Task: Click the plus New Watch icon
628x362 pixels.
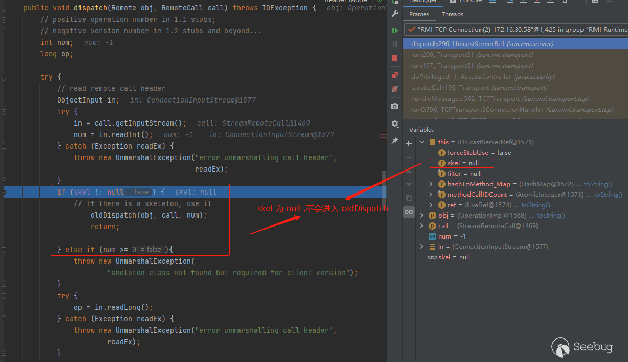Action: pos(409,143)
